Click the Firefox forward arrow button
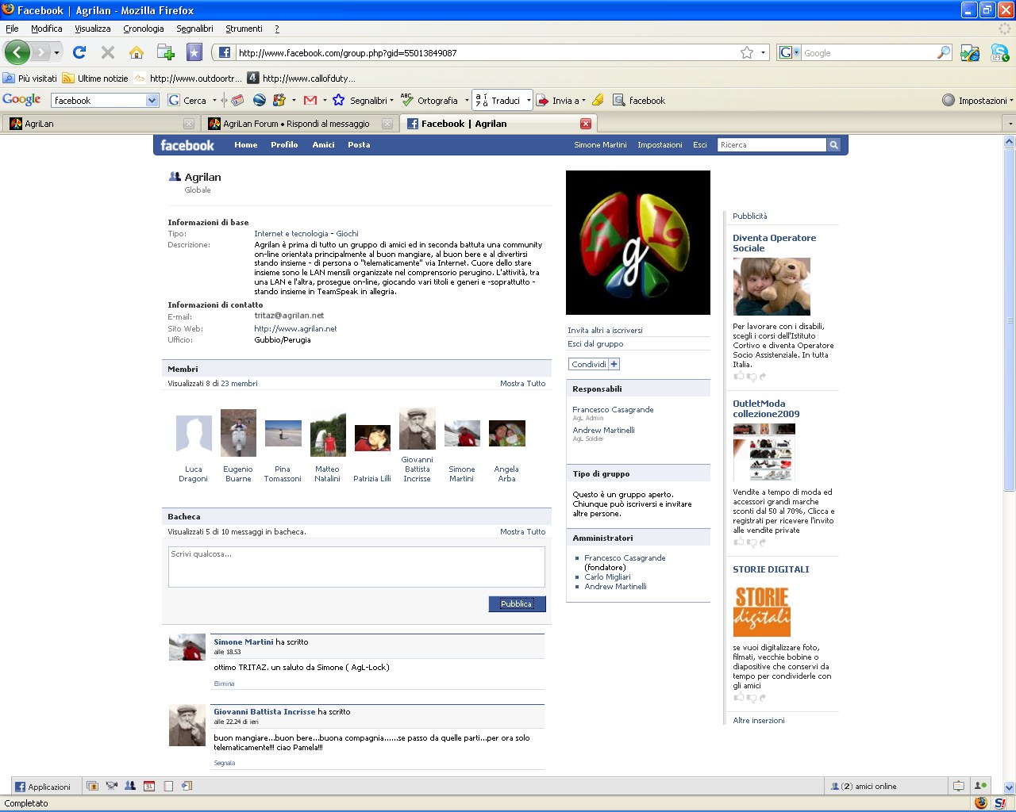The width and height of the screenshot is (1016, 812). [40, 52]
